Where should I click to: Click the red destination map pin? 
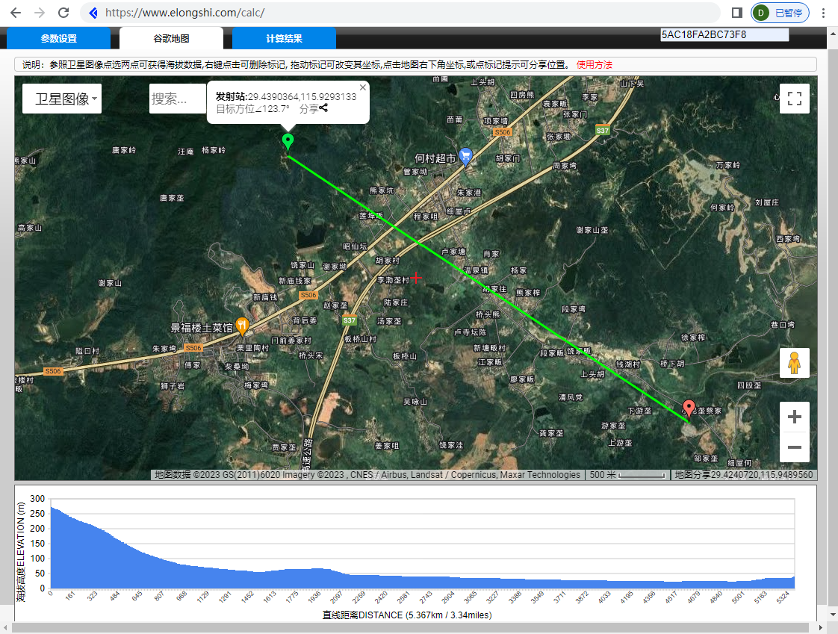coord(688,408)
